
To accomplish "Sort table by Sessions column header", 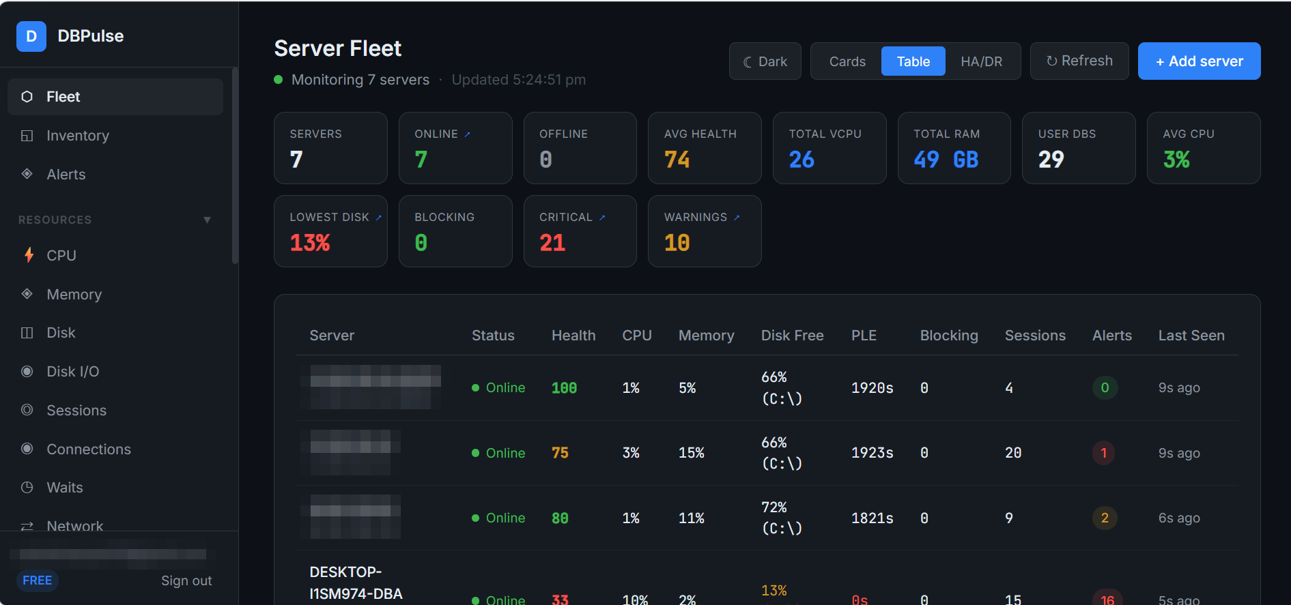I will 1035,336.
